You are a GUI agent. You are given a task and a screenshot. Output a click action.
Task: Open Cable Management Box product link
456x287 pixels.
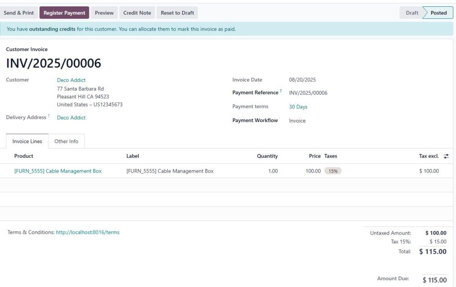tap(58, 171)
